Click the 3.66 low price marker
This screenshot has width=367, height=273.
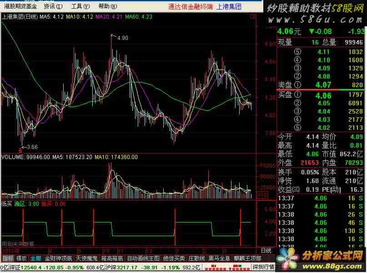[32, 147]
